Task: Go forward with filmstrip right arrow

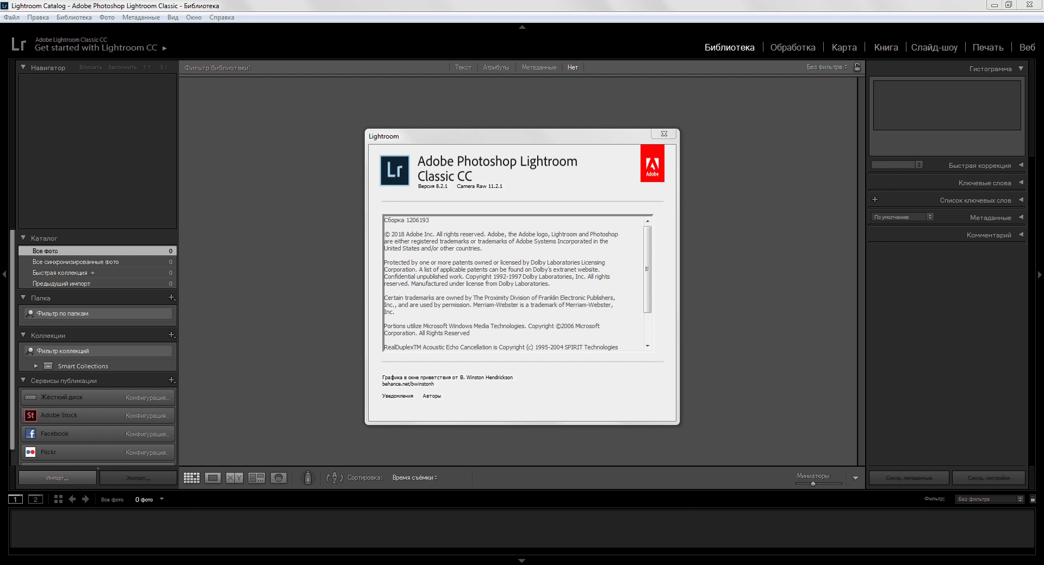Action: [85, 499]
